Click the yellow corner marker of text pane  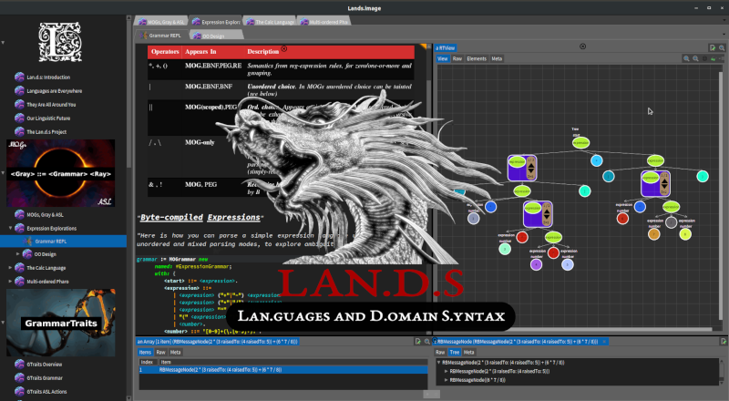(423, 46)
